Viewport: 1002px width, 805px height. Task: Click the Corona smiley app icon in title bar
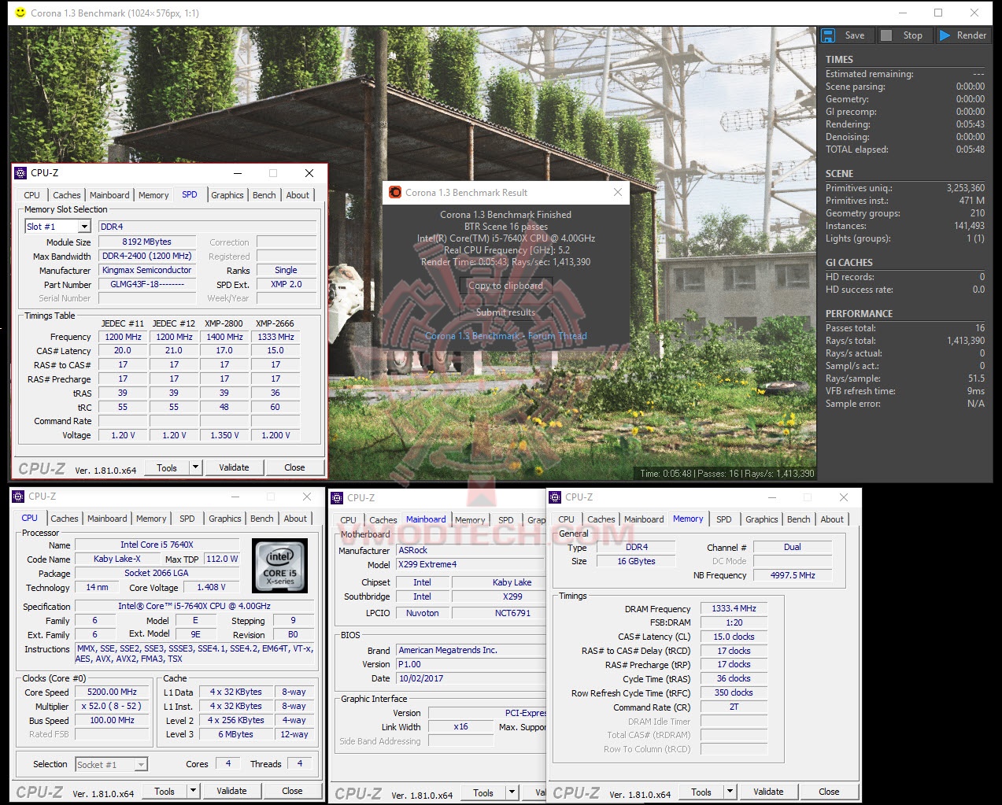coord(20,13)
